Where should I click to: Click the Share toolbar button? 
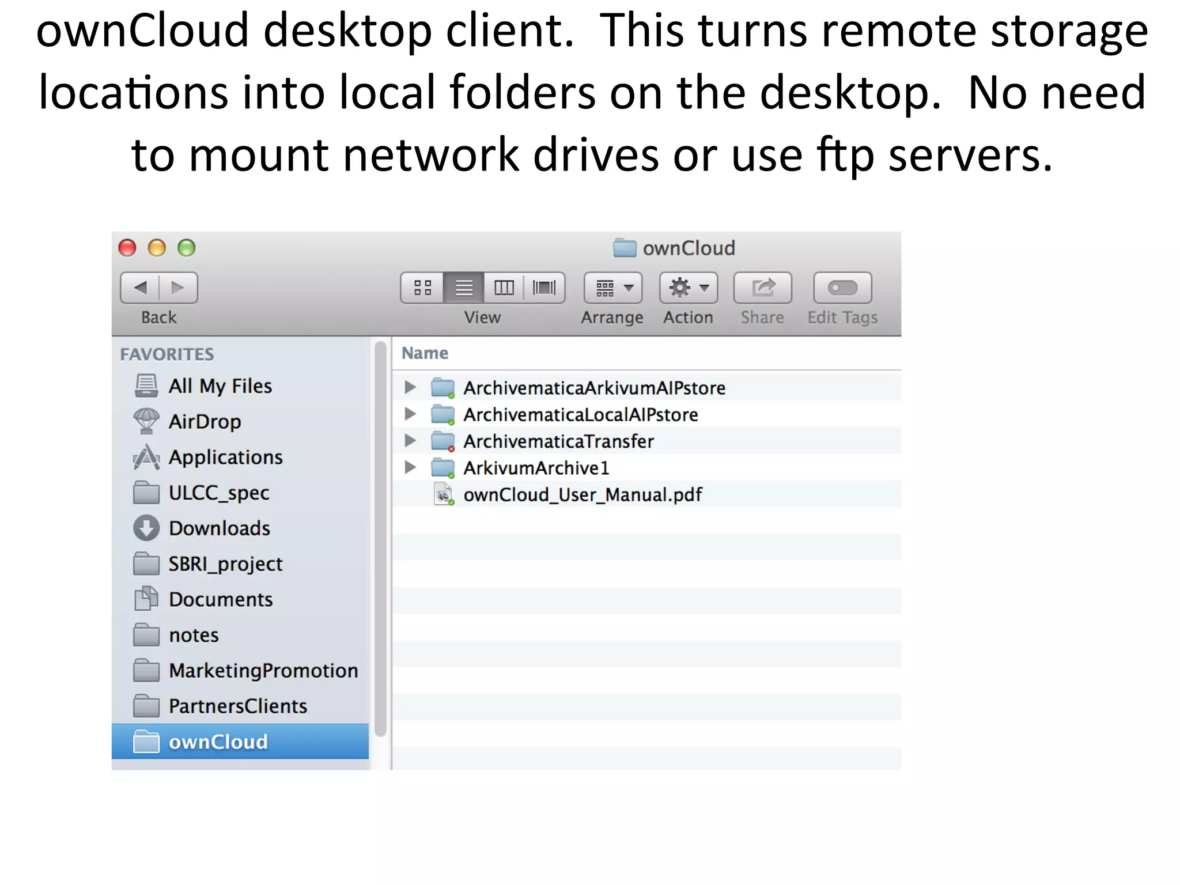point(763,288)
